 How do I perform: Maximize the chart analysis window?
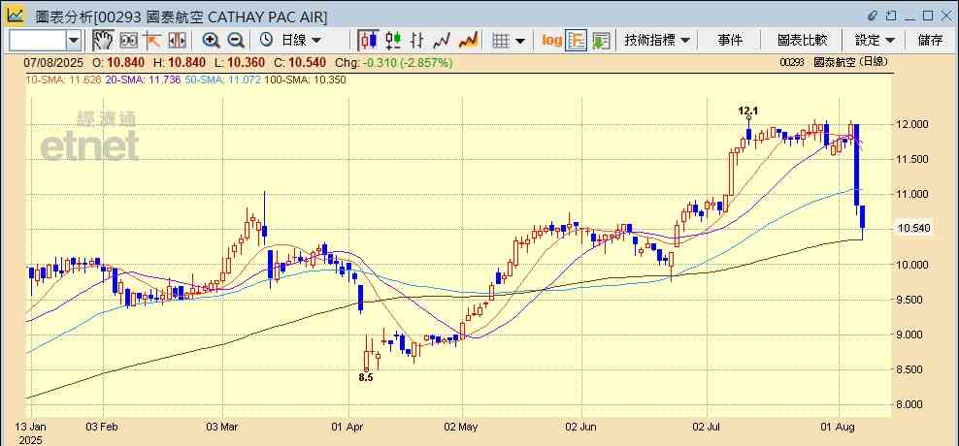928,16
